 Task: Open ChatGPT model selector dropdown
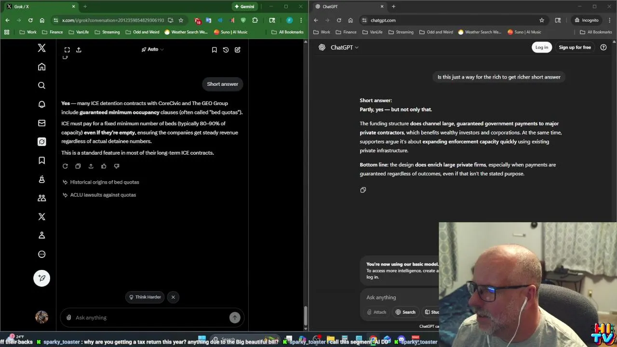click(345, 47)
